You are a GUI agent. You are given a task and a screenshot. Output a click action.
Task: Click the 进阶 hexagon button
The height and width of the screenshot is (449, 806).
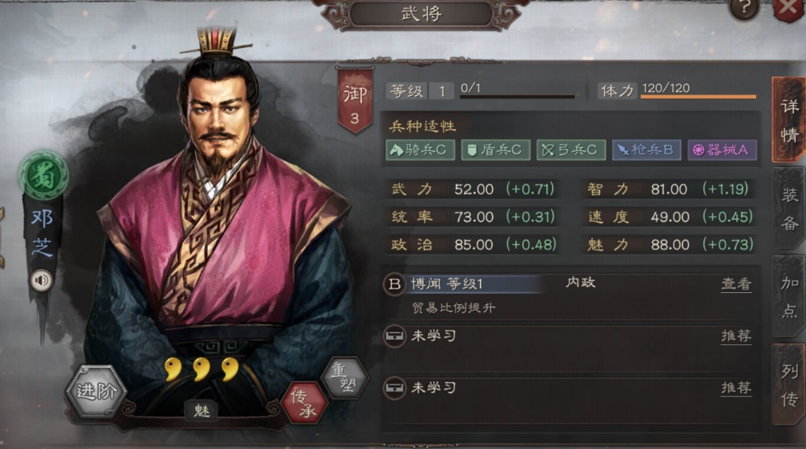click(x=96, y=391)
